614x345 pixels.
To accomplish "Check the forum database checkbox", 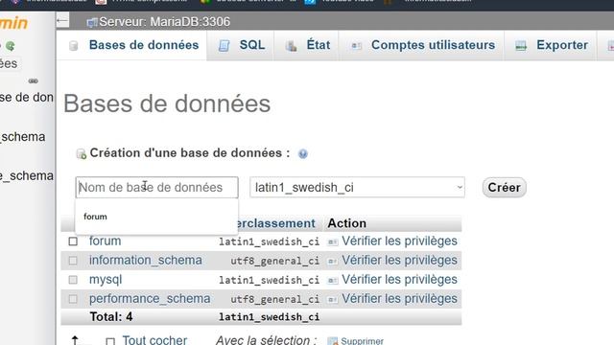I will pos(73,241).
